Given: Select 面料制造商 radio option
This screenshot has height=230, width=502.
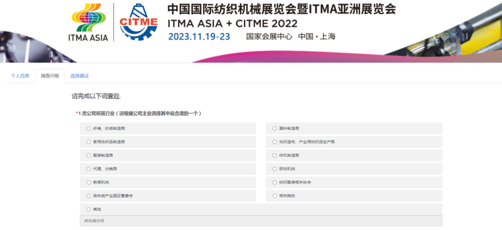Looking at the screenshot, I should [274, 128].
